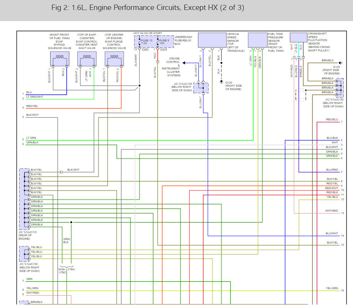
Task: Click the YEL/GRN wire label at right
Action: point(332,288)
